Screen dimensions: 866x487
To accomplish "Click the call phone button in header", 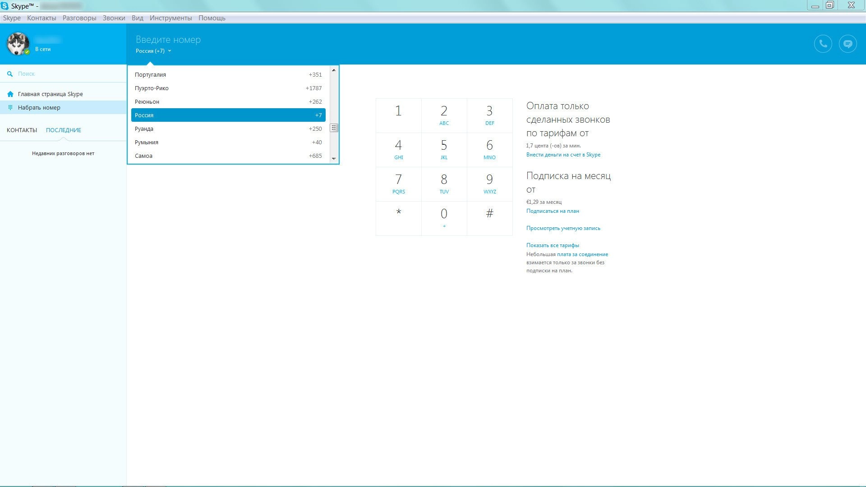I will [823, 44].
